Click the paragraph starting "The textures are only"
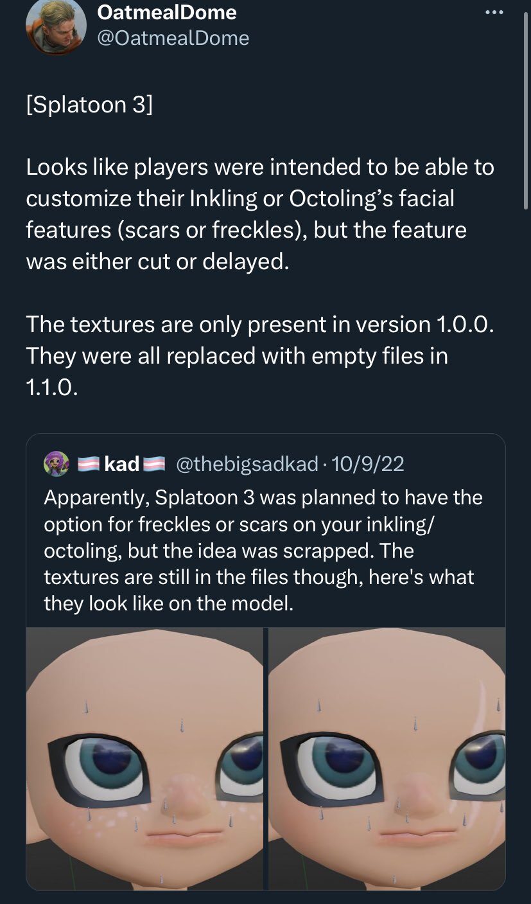 (x=260, y=355)
